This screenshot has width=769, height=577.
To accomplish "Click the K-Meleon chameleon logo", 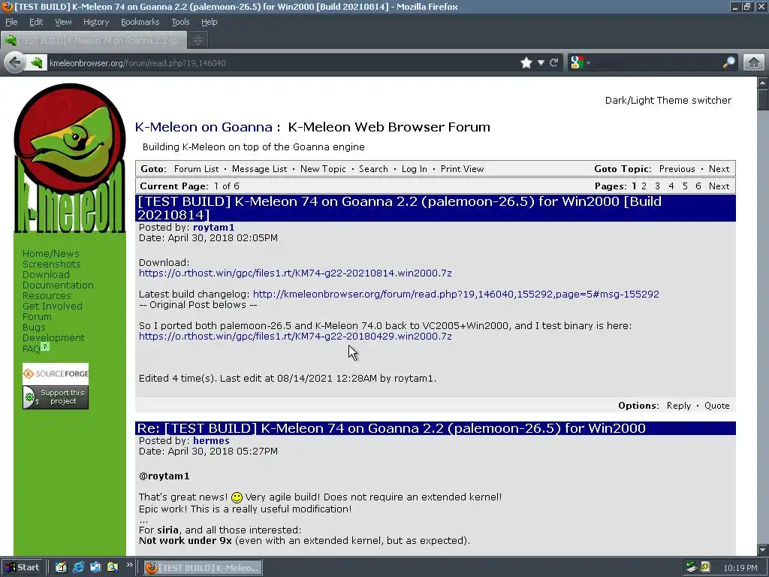I will 70,158.
